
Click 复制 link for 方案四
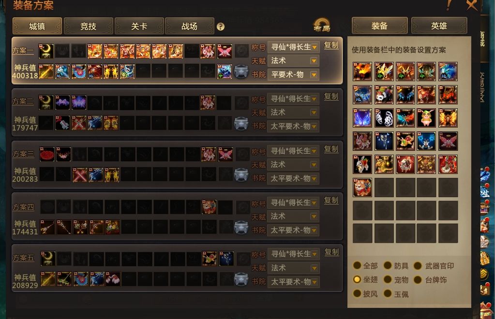point(331,201)
